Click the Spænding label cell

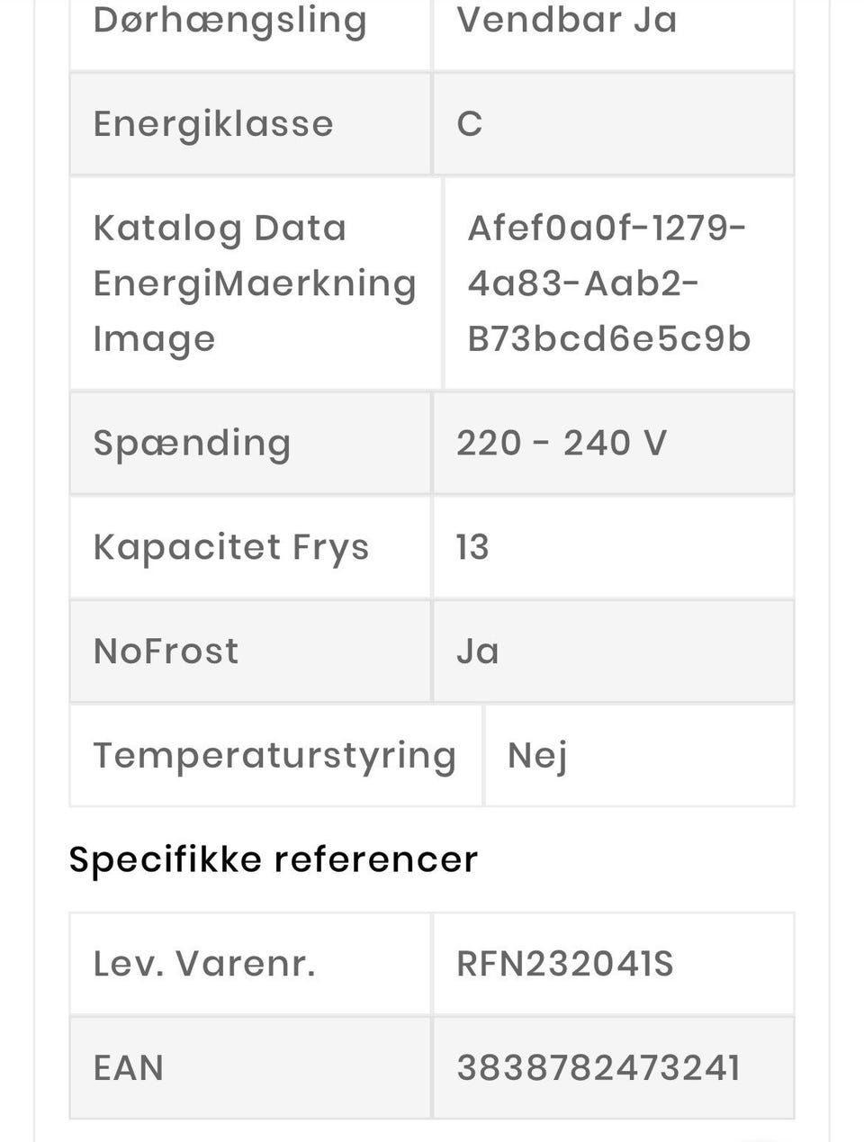[192, 443]
